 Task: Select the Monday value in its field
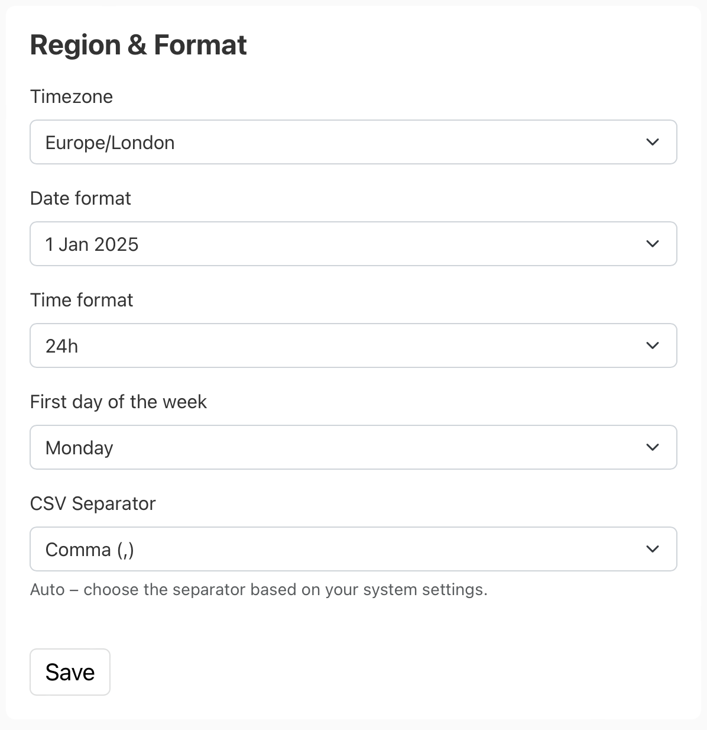[x=79, y=447]
